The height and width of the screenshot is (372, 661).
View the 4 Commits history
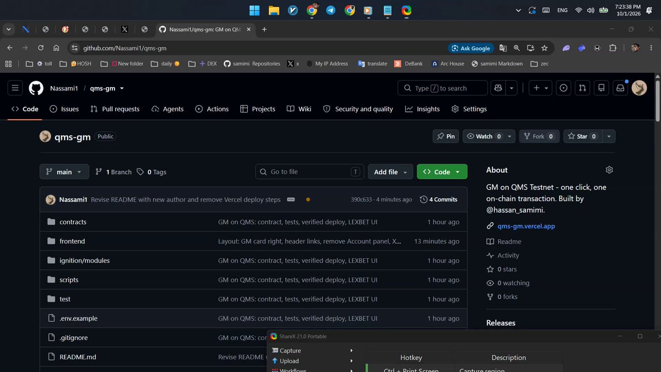tap(438, 200)
